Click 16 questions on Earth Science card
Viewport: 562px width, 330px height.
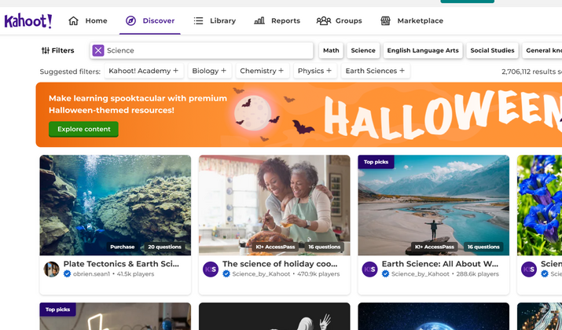coord(483,247)
